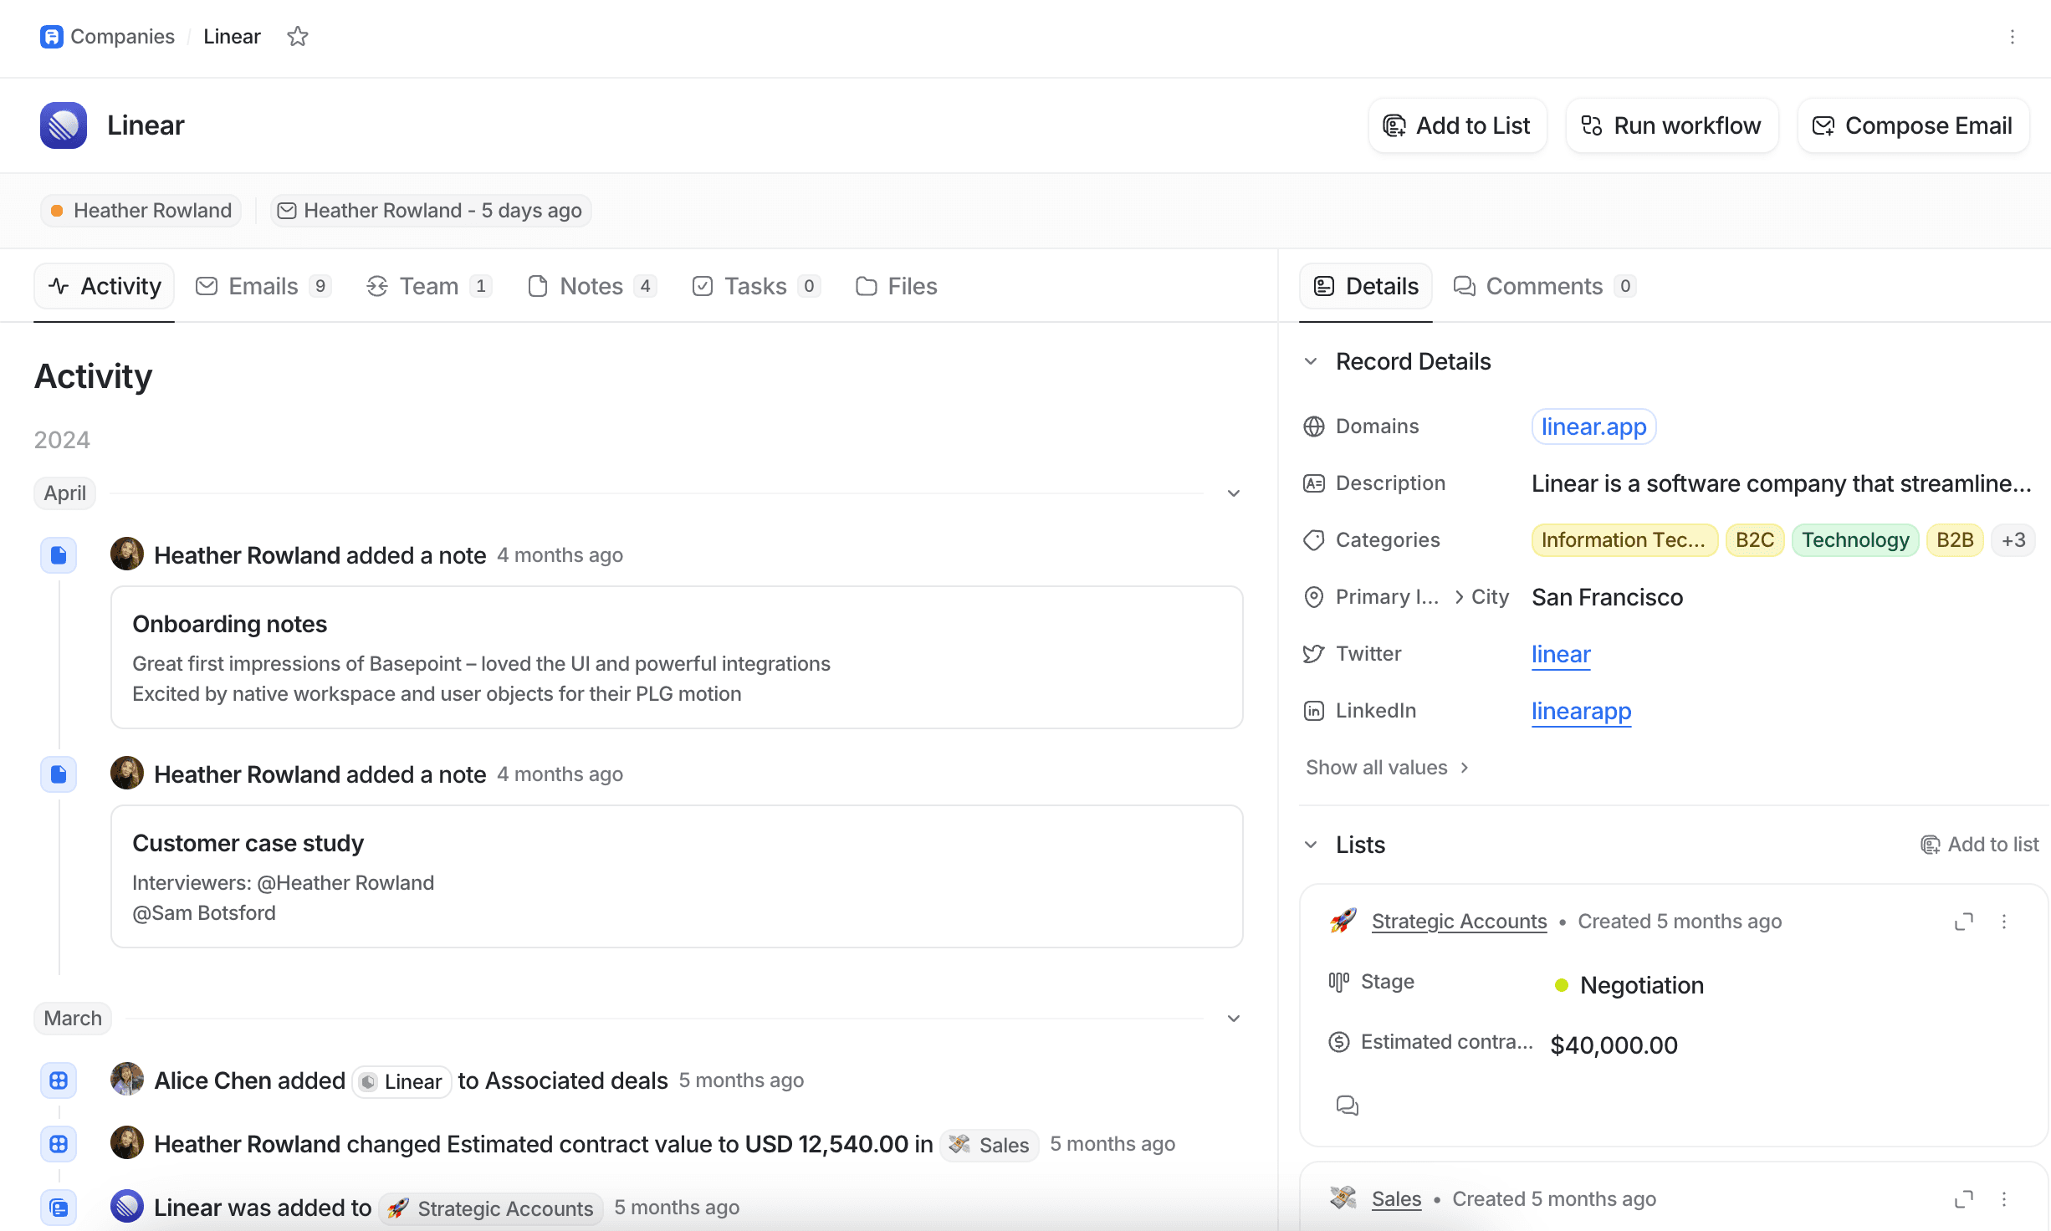The width and height of the screenshot is (2051, 1231).
Task: Click the list icon beside Linear was added entry
Action: [x=59, y=1208]
